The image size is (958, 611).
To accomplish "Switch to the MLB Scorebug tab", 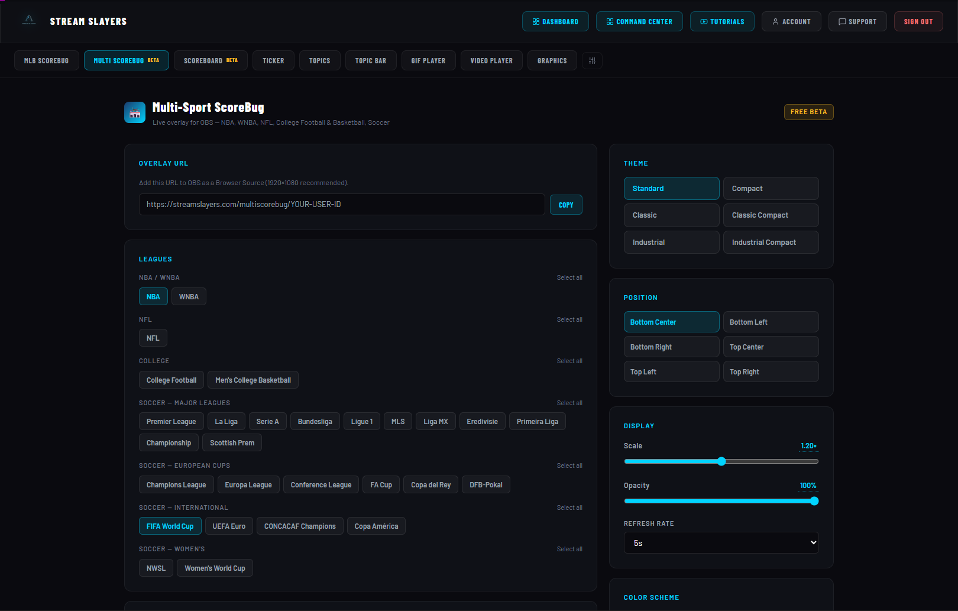I will pyautogui.click(x=47, y=60).
